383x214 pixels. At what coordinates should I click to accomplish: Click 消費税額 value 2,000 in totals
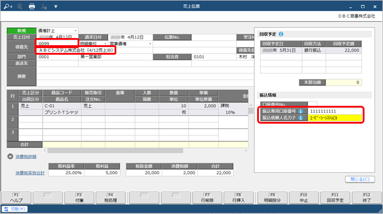180,173
